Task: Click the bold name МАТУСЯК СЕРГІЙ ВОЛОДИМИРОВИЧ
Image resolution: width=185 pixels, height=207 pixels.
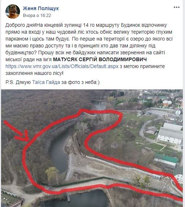Action: 100,59
